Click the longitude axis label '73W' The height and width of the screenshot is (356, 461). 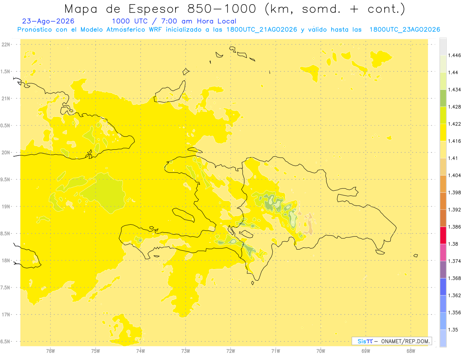tap(186, 351)
